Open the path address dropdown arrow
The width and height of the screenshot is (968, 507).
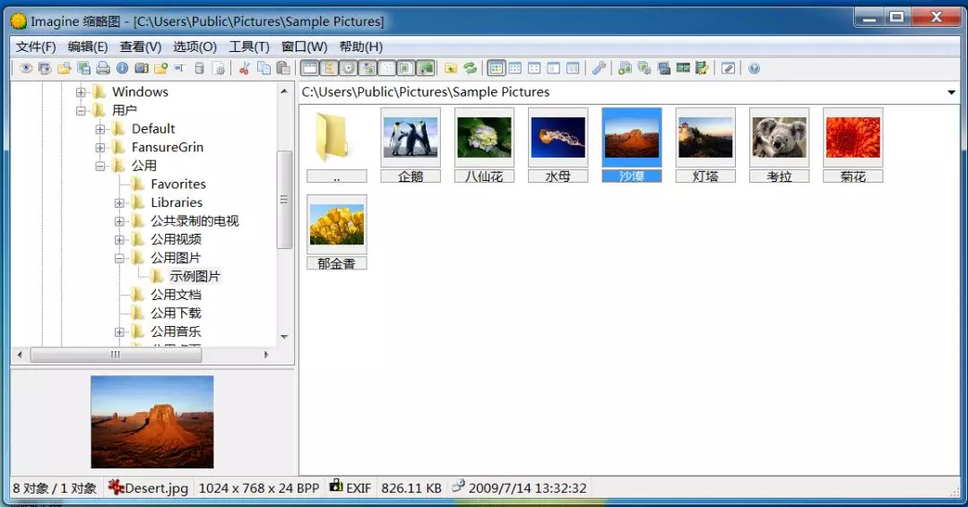[x=951, y=92]
